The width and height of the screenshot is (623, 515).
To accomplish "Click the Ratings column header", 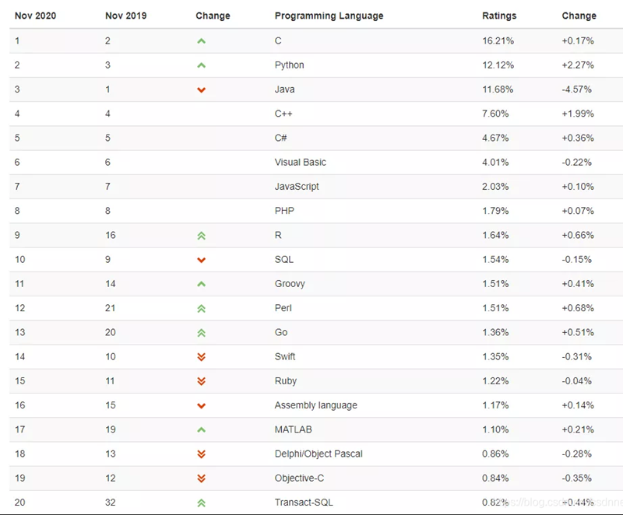I will [499, 16].
